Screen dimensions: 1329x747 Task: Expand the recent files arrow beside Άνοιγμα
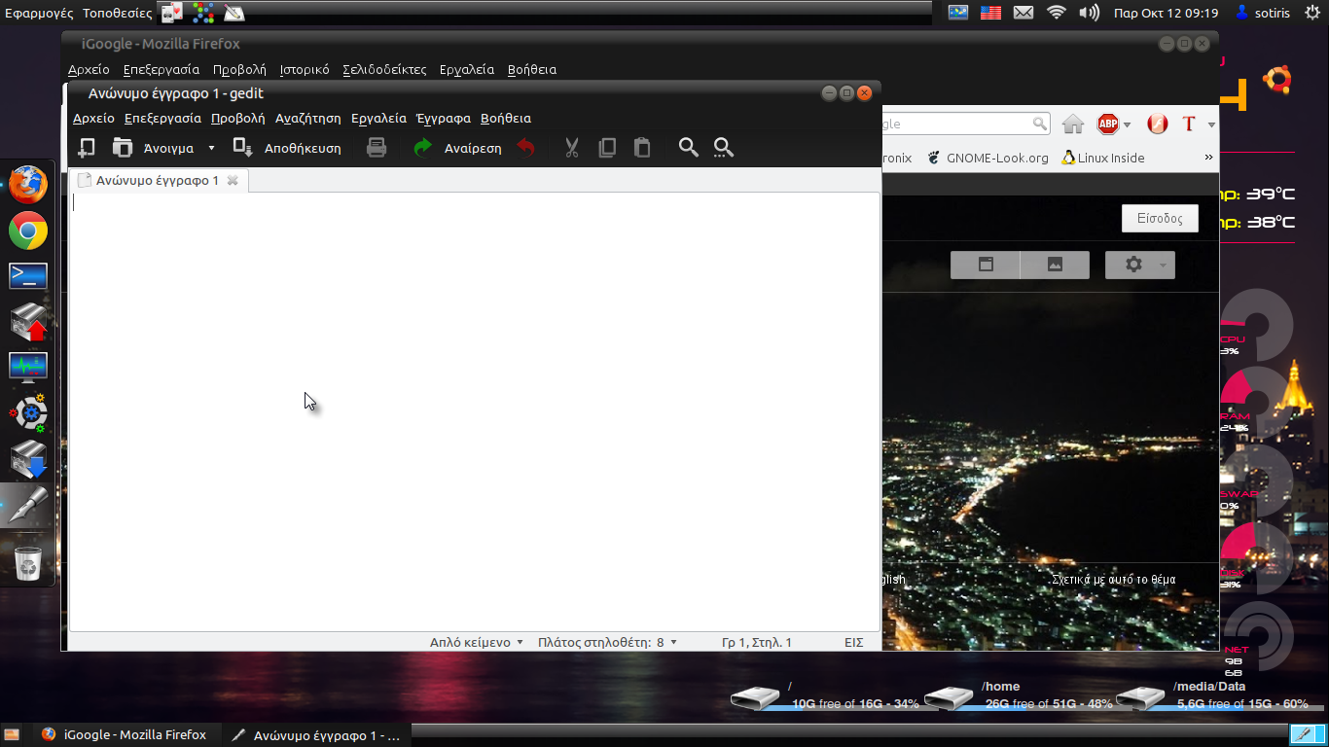coord(211,149)
